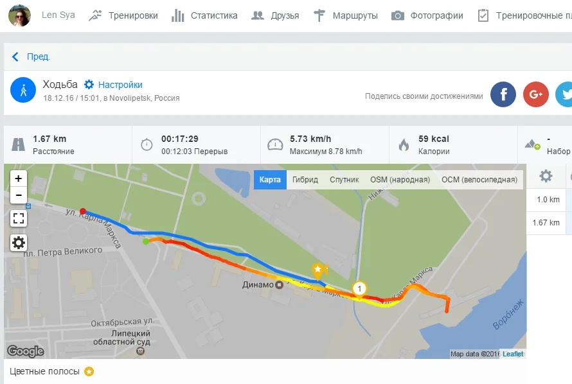
Task: Open map settings gear on map
Action: point(19,243)
